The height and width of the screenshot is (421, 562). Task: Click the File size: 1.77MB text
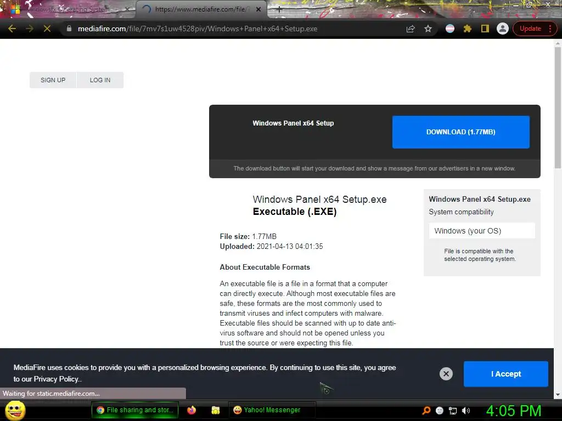[x=248, y=236]
